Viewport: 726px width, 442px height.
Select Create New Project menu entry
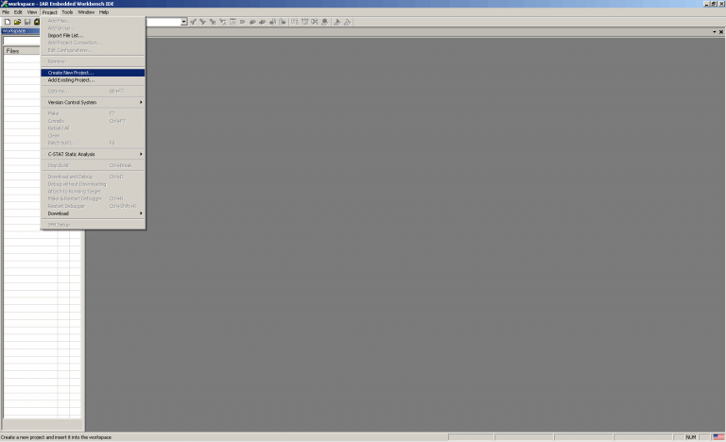click(x=93, y=73)
